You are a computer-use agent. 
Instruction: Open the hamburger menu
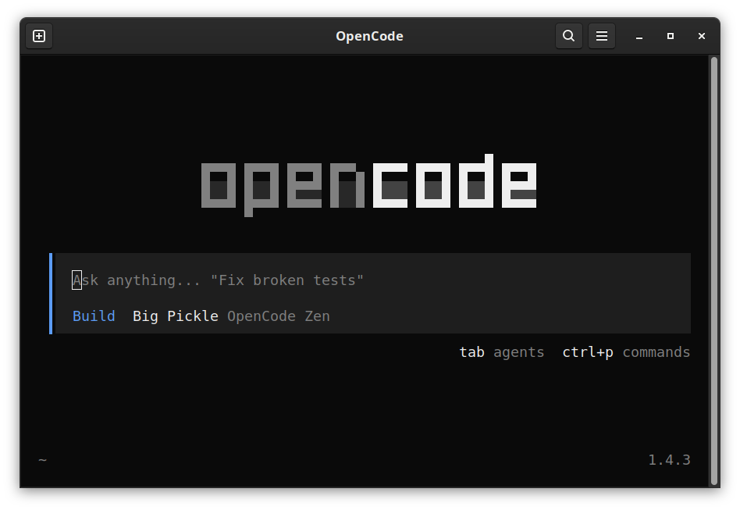coord(602,36)
